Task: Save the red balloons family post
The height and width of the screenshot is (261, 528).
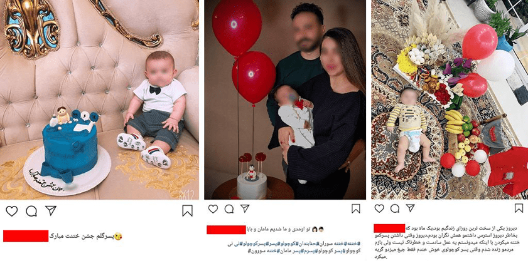Action: point(355,209)
